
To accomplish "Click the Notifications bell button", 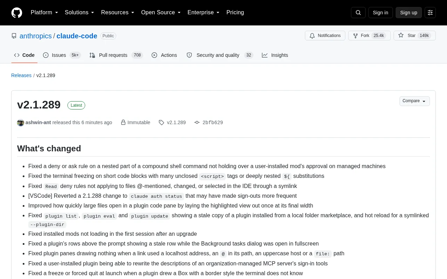I will point(325,36).
